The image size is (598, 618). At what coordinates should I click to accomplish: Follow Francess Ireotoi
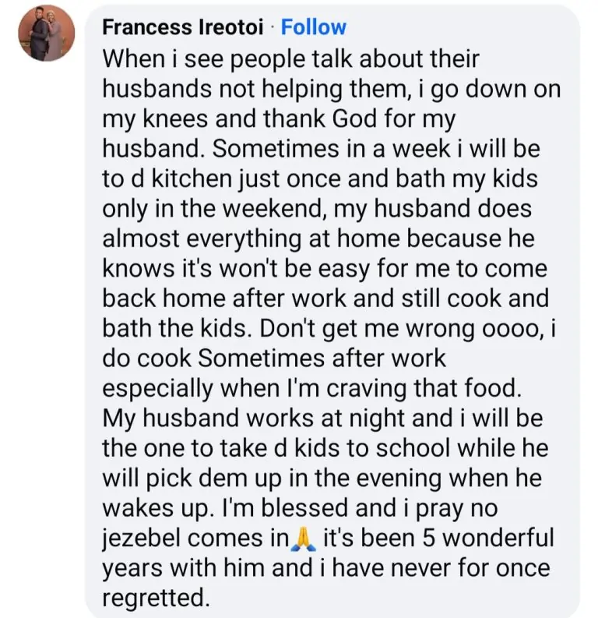(313, 28)
